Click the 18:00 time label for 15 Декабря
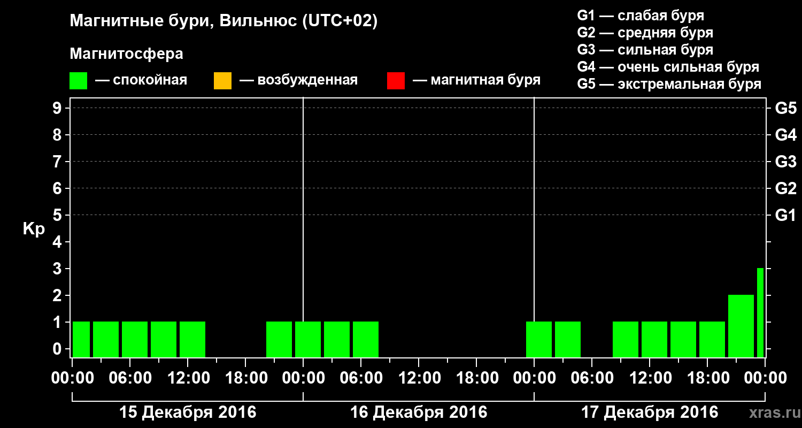Viewport: 802px width, 428px height. pos(245,378)
